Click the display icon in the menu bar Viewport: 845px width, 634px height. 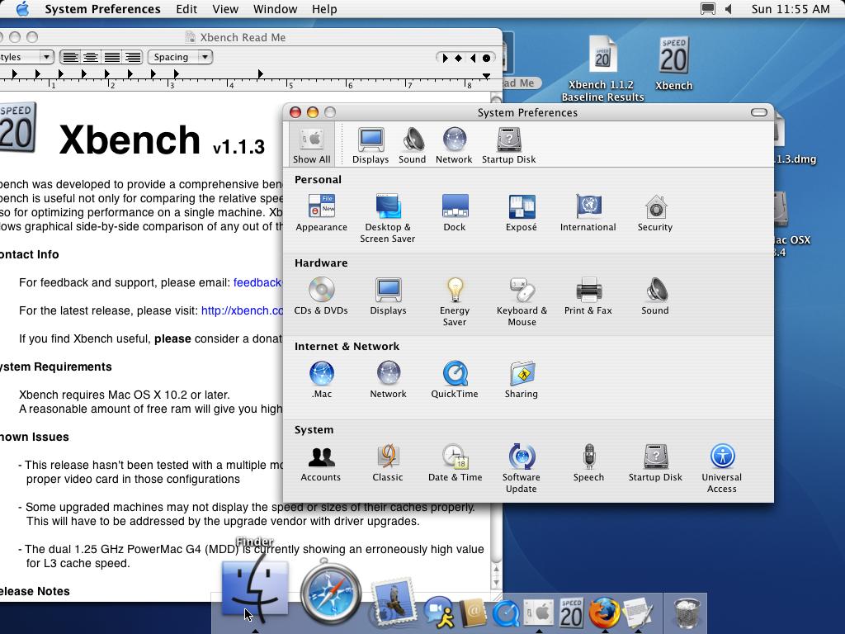point(707,9)
